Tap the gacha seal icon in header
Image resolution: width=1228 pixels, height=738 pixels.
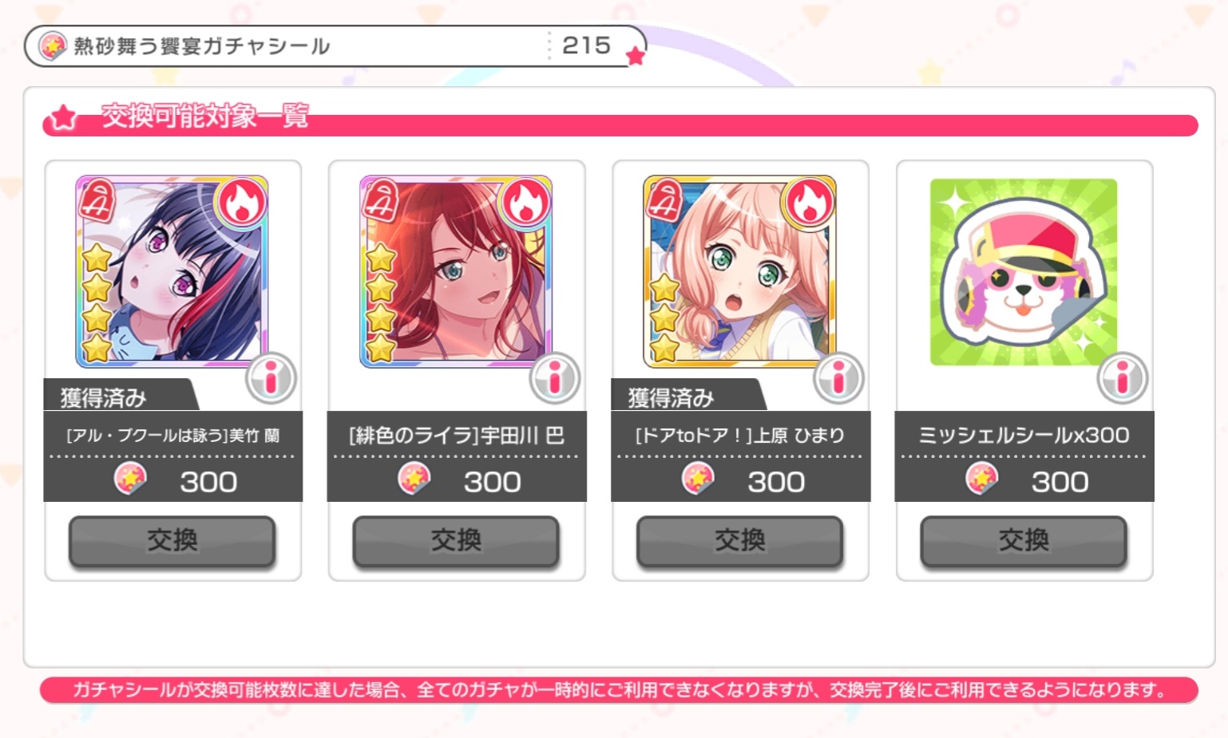click(x=53, y=46)
